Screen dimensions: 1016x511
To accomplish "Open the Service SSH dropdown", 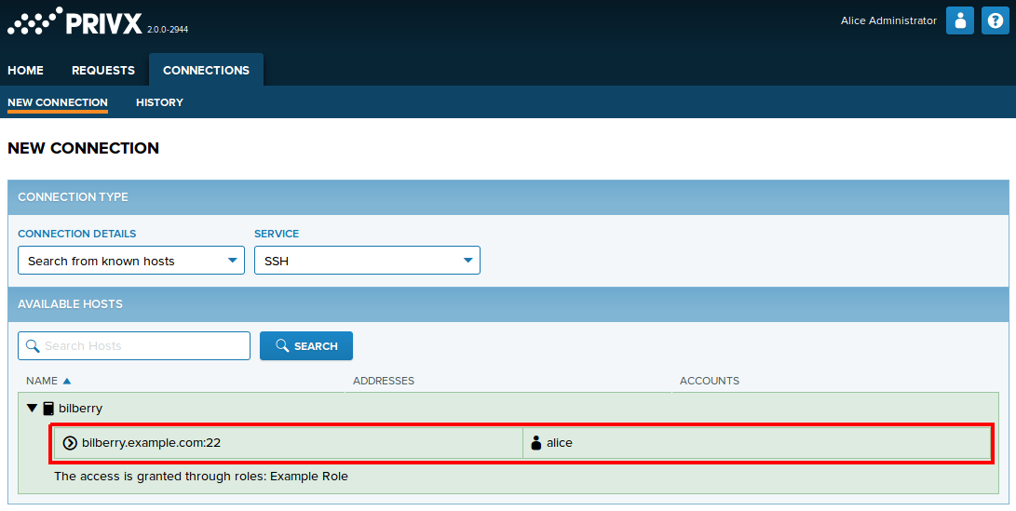I will 367,261.
